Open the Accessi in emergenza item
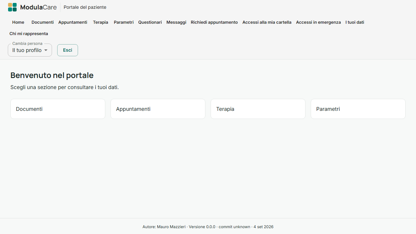 [318, 22]
